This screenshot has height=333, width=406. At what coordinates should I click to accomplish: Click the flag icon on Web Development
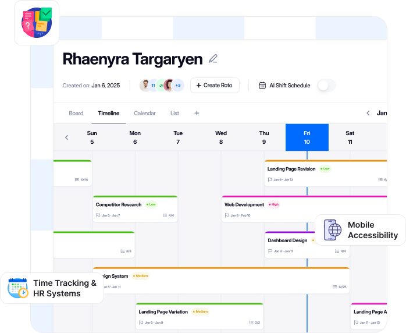(x=227, y=215)
